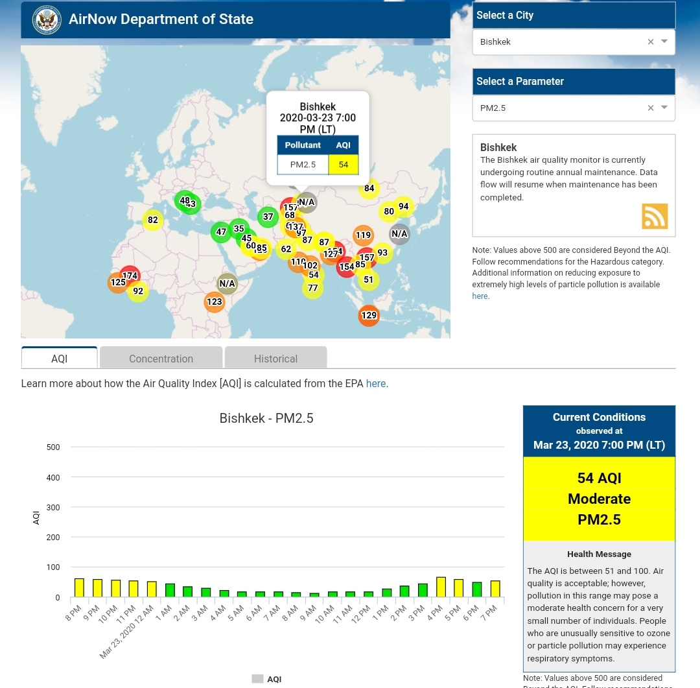Expand the Select a Parameter dropdown arrow
This screenshot has width=700, height=688.
[664, 108]
